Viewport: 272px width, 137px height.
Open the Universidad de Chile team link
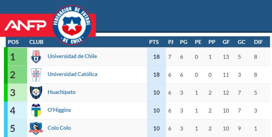click(72, 56)
